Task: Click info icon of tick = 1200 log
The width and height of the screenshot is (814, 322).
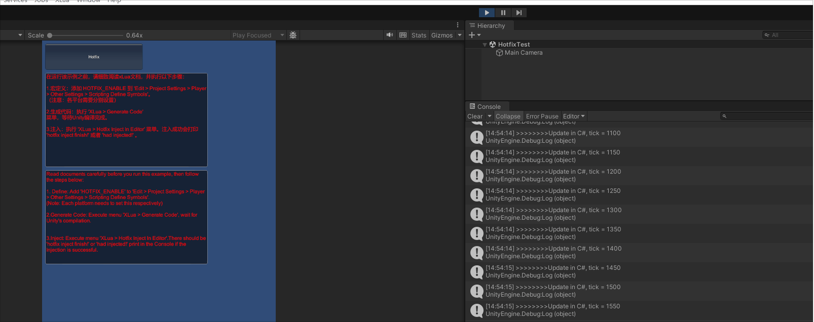Action: click(476, 176)
